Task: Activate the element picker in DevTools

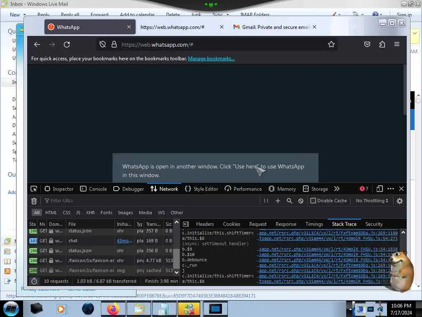Action: coord(34,189)
